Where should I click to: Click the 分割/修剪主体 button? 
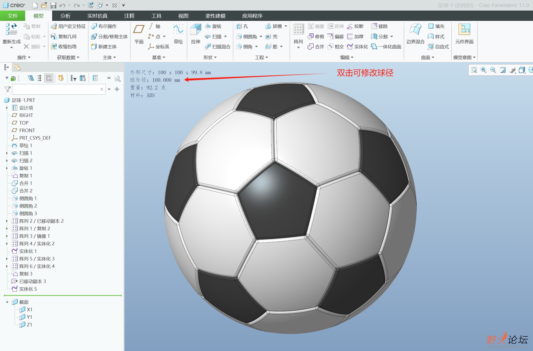(x=109, y=36)
